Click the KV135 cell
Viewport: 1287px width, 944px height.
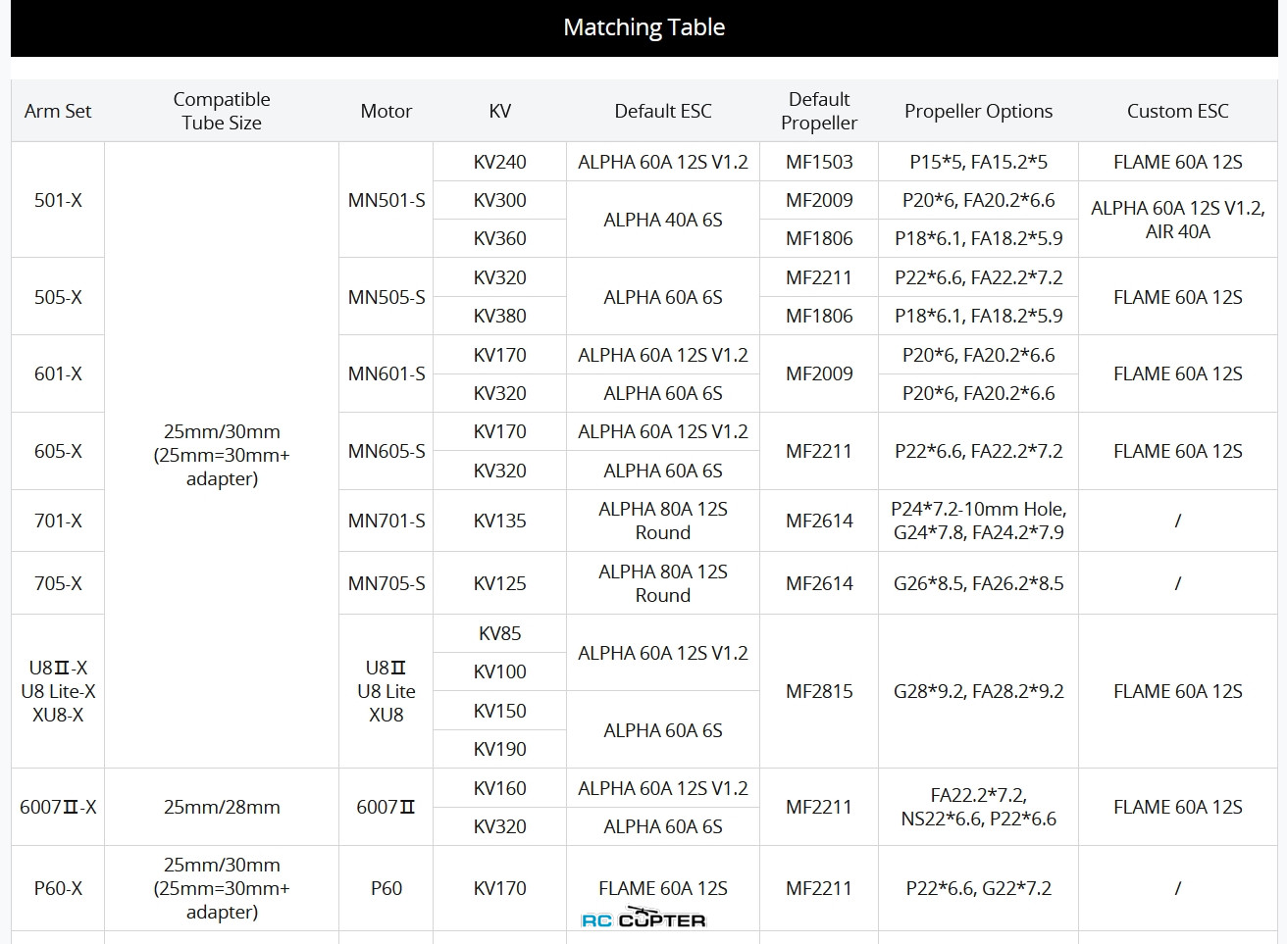tap(499, 521)
